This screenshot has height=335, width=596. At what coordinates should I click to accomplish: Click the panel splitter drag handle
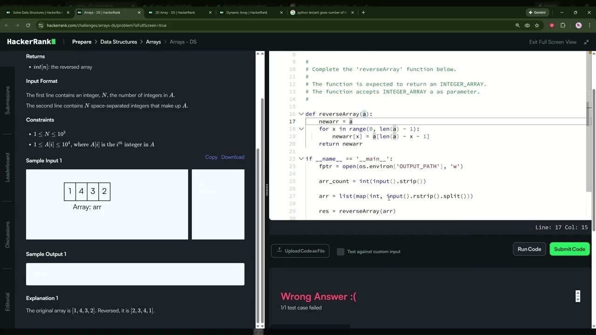(x=267, y=189)
